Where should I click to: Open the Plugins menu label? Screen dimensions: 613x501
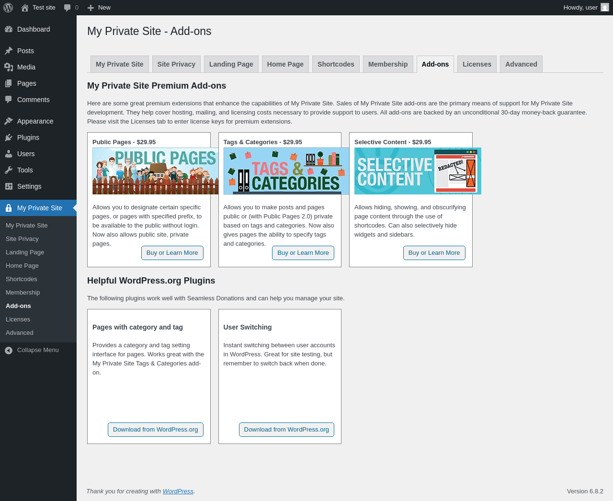point(28,137)
